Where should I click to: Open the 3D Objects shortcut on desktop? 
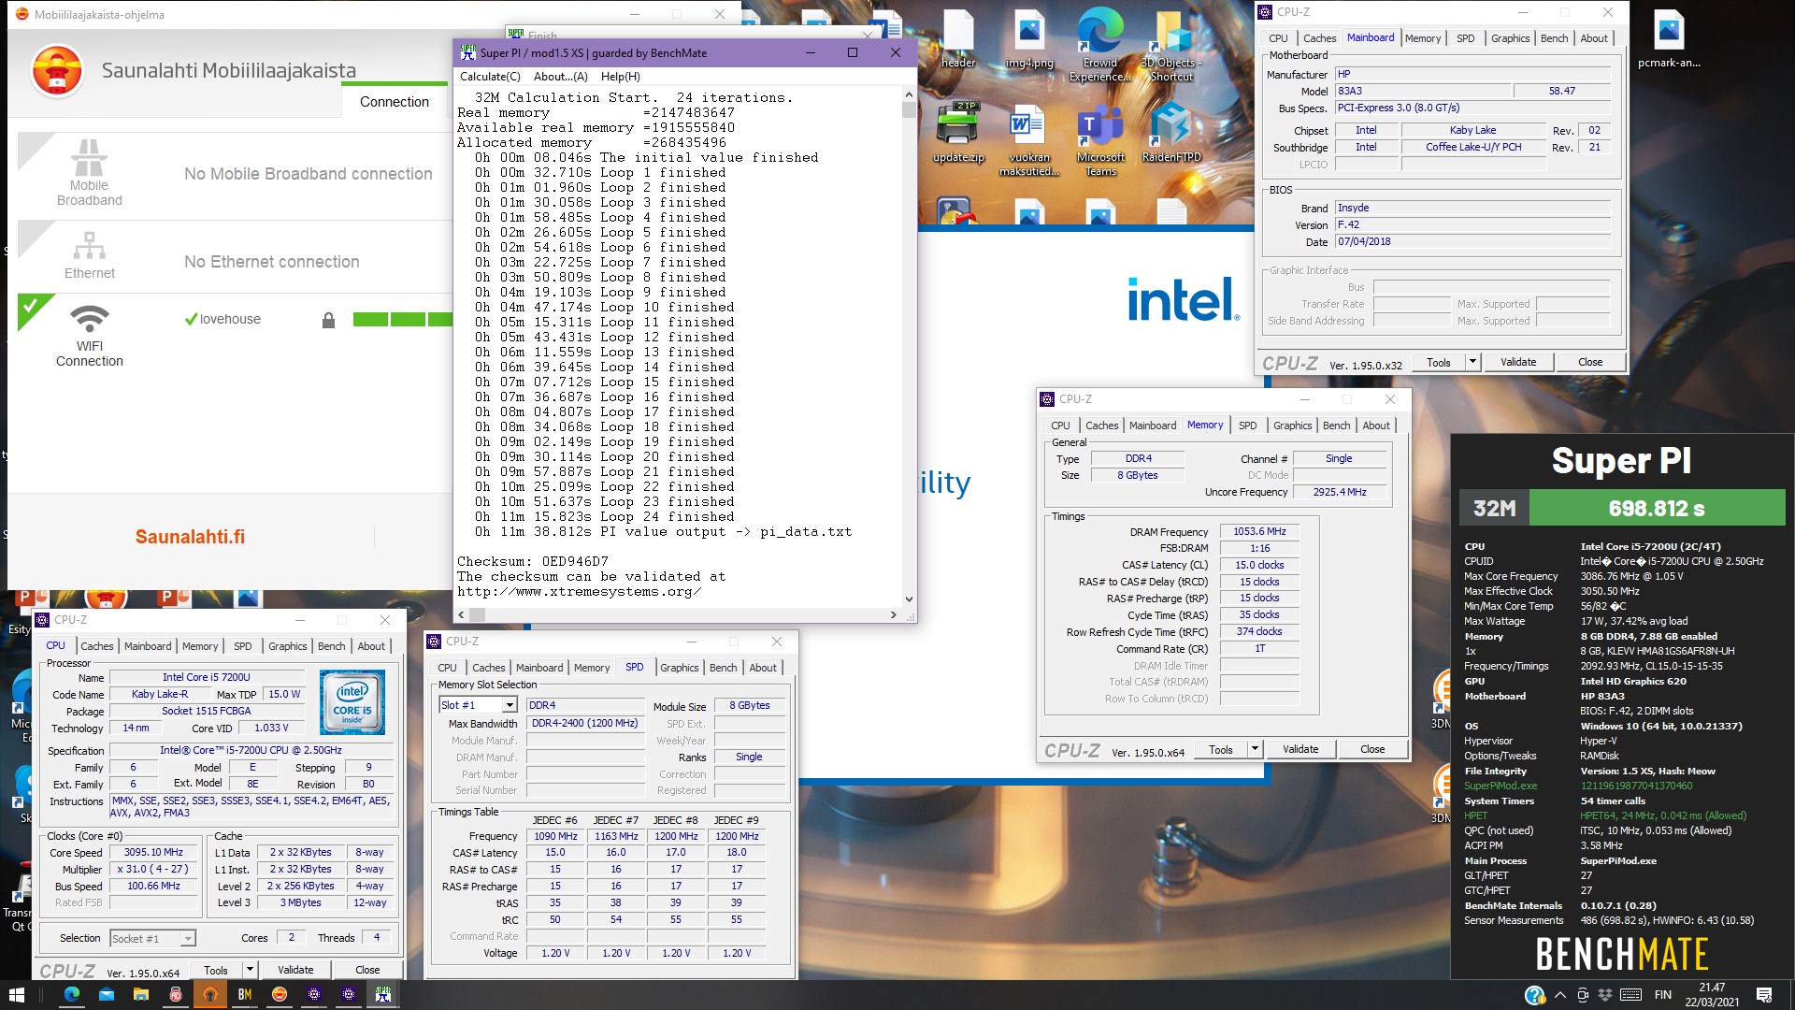[1171, 45]
